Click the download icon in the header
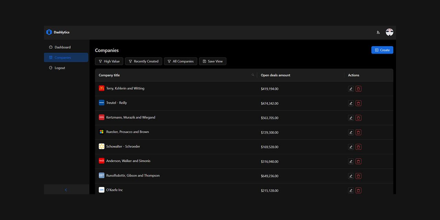 click(x=378, y=32)
